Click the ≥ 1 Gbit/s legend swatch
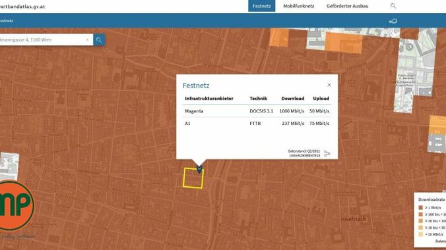The width and height of the screenshot is (446, 250). [x=421, y=208]
